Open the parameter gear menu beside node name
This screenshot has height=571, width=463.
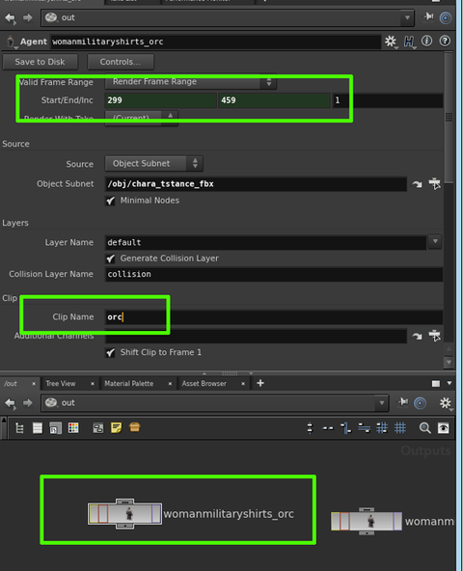coord(391,41)
